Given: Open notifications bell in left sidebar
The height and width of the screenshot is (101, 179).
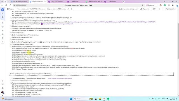Looking at the screenshot, I should pyautogui.click(x=3, y=81).
